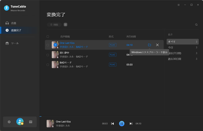Check the BADモード row checkbox
The height and width of the screenshot is (131, 203).
pos(48,65)
